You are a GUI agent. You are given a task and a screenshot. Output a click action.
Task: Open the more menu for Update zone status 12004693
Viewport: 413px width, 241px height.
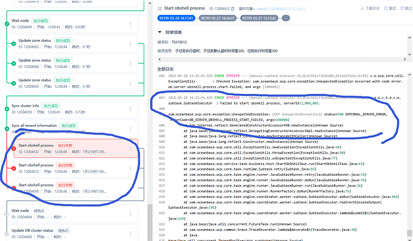(130, 83)
